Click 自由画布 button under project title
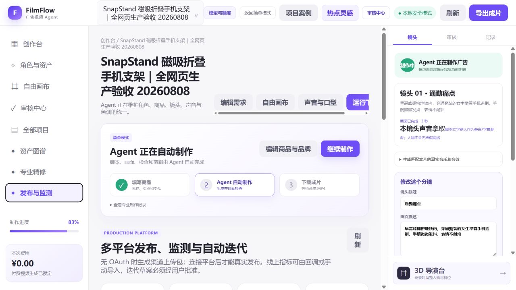The height and width of the screenshot is (290, 516). 275,102
